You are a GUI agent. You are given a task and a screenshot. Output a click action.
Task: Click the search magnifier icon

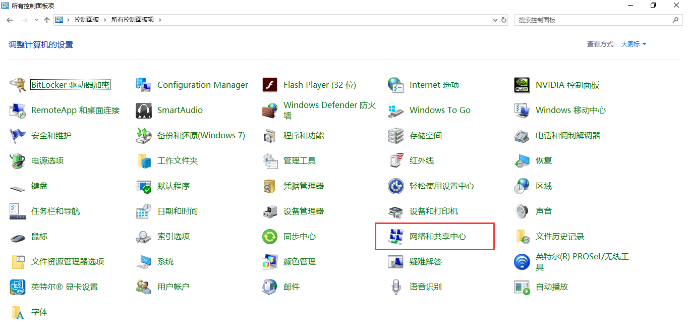676,20
